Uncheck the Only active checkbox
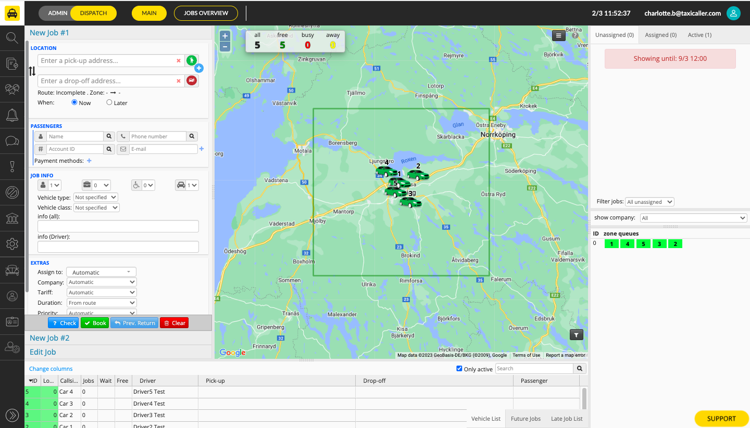The height and width of the screenshot is (428, 750). [459, 368]
